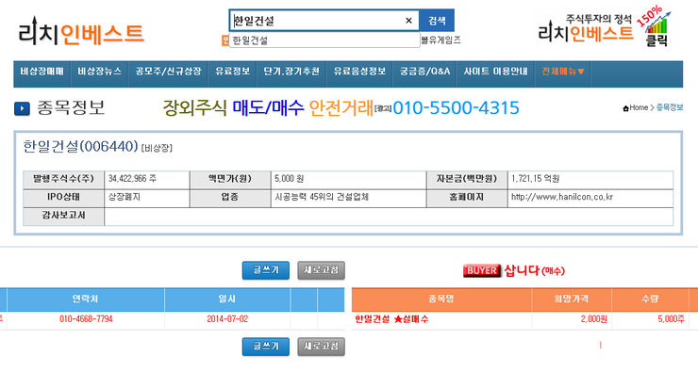The height and width of the screenshot is (372, 698).
Task: Open the 사이트 이용안내 menu
Action: pos(495,72)
